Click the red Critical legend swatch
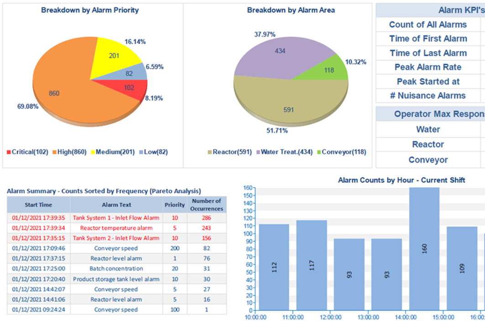 coord(9,152)
